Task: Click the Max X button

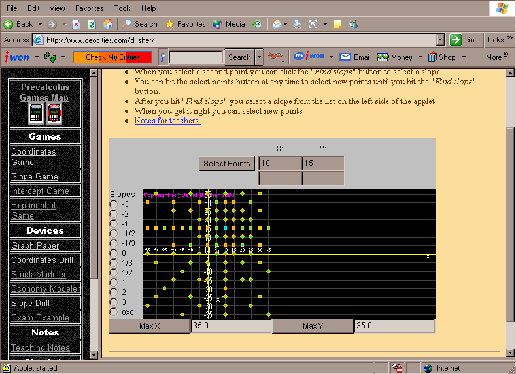Action: 149,326
